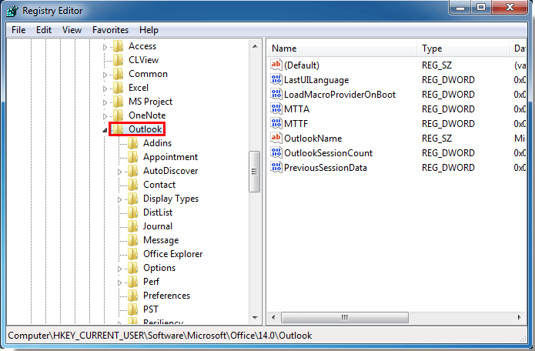The height and width of the screenshot is (351, 535).
Task: Click the LoadMacroProviderOnBoot DWORD icon
Action: 276,94
